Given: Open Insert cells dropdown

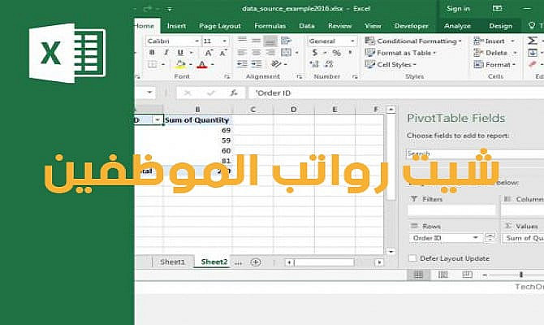Looking at the screenshot, I should click(494, 41).
